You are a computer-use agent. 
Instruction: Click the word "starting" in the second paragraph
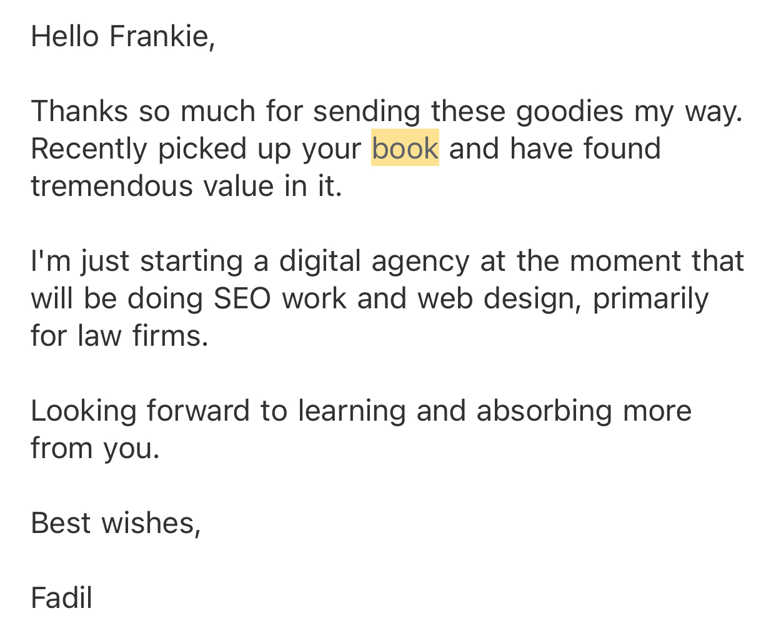191,261
